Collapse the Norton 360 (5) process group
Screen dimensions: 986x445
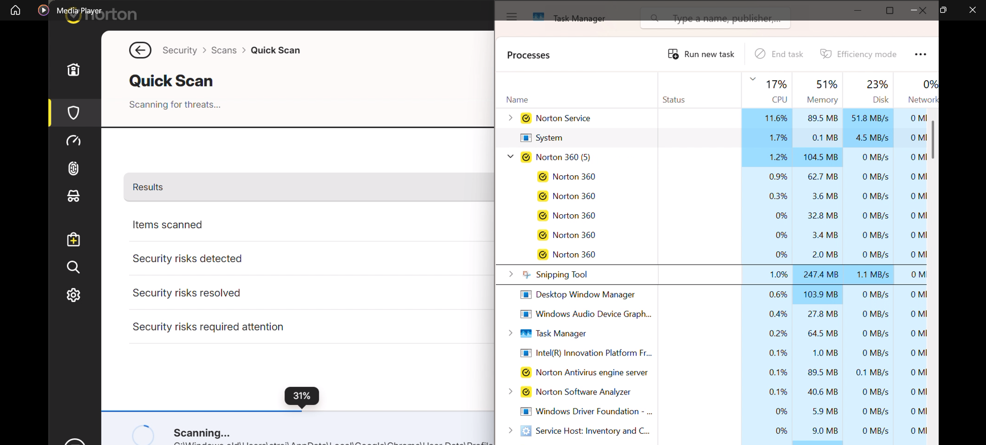tap(510, 157)
